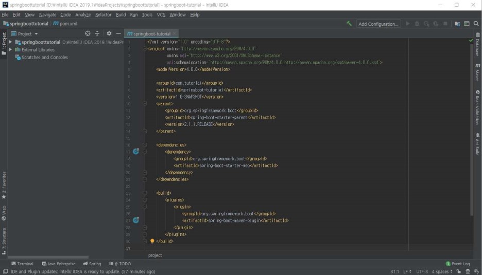Click the Run play icon

[408, 24]
